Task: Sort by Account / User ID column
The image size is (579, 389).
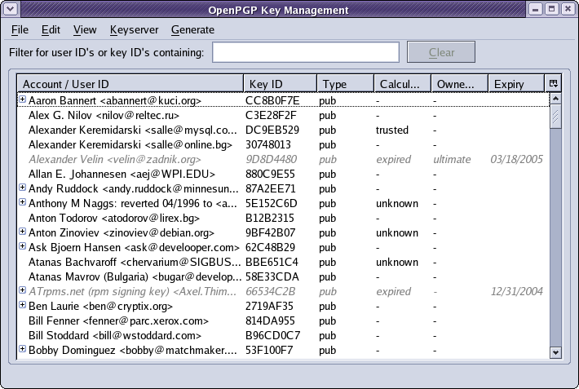Action: [x=130, y=84]
